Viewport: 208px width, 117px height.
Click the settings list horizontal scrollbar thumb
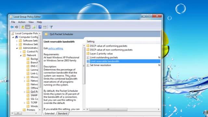(x=108, y=109)
